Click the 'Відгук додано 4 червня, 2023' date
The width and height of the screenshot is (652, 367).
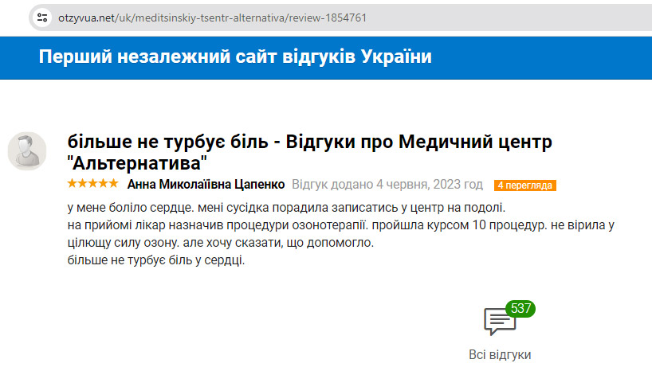pos(387,185)
